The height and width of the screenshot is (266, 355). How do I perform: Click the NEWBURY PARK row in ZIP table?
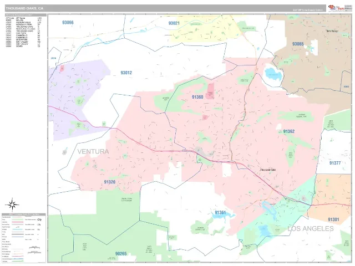click(23, 24)
